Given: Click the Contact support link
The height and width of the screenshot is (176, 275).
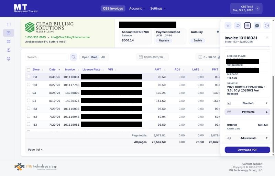Looking at the screenshot, I should 252,164.
